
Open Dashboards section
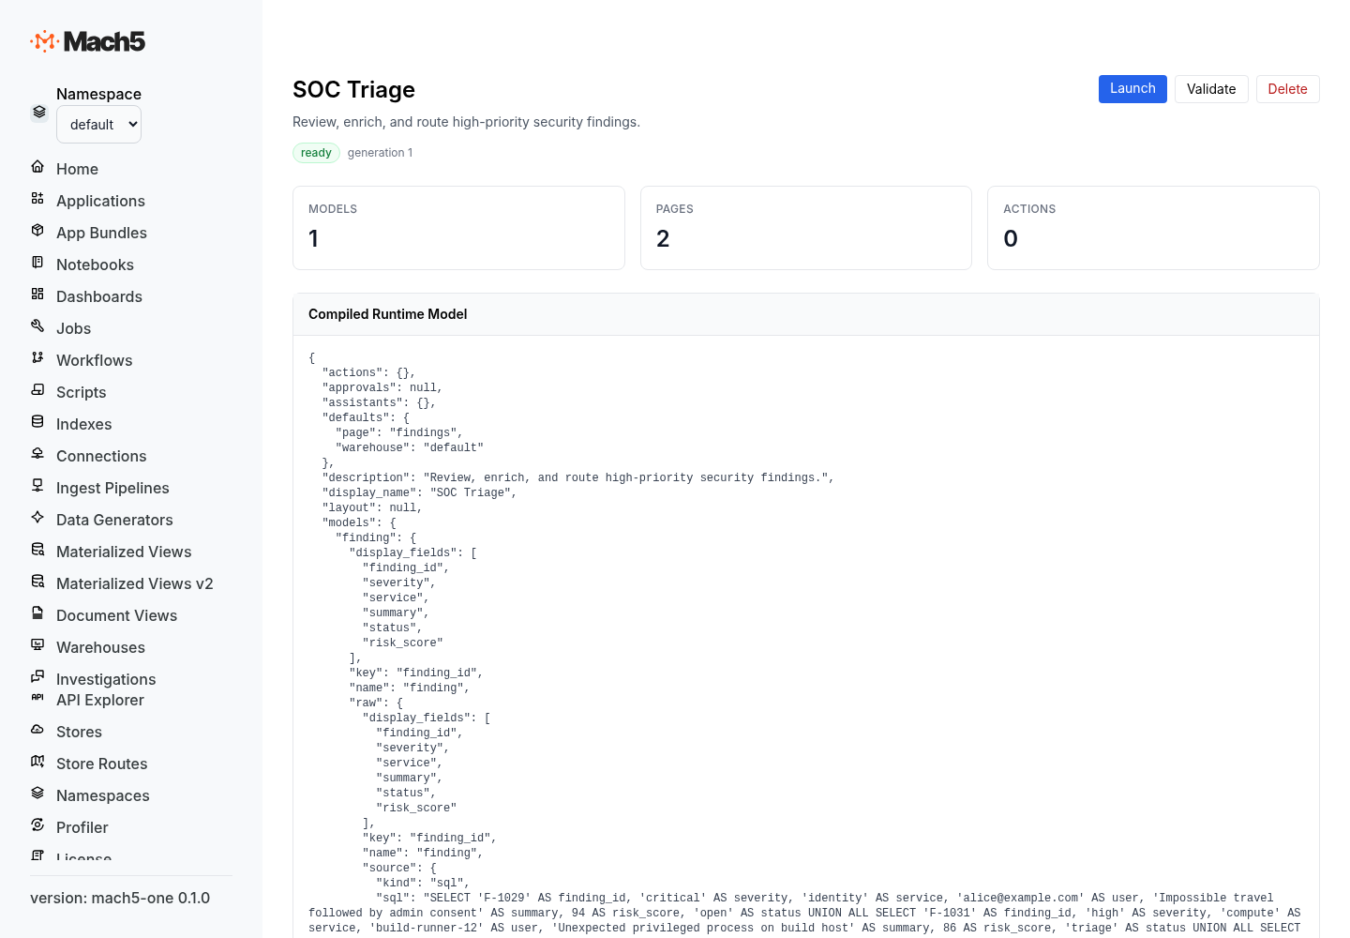pyautogui.click(x=99, y=296)
